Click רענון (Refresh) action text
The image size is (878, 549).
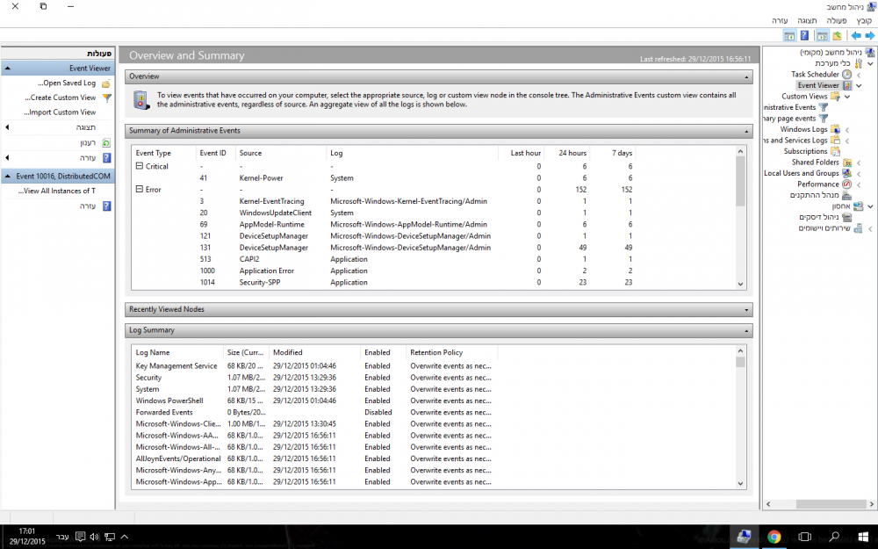coord(88,143)
